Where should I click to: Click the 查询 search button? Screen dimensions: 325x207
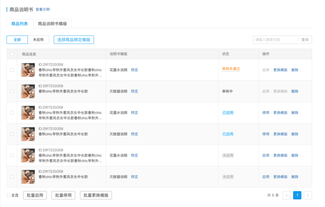point(305,40)
